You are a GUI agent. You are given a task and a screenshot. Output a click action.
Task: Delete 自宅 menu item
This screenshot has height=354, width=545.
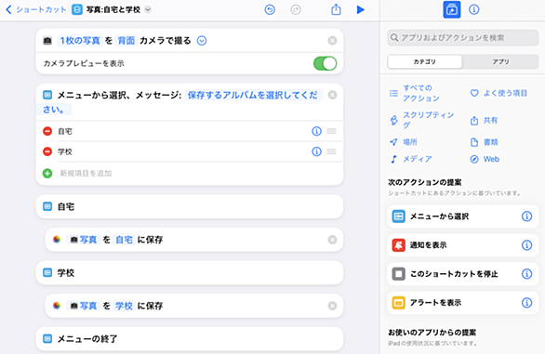[x=47, y=131]
